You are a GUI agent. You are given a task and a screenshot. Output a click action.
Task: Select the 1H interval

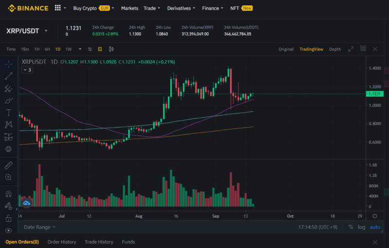tap(37, 49)
